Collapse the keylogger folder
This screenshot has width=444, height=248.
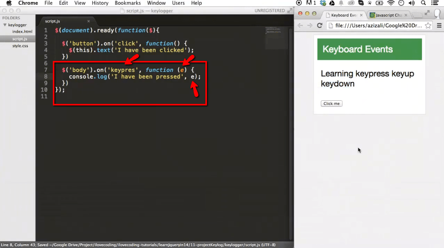(5, 25)
